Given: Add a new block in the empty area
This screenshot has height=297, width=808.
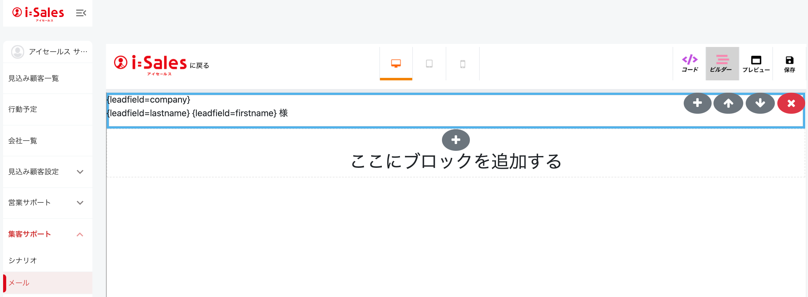Looking at the screenshot, I should point(455,140).
